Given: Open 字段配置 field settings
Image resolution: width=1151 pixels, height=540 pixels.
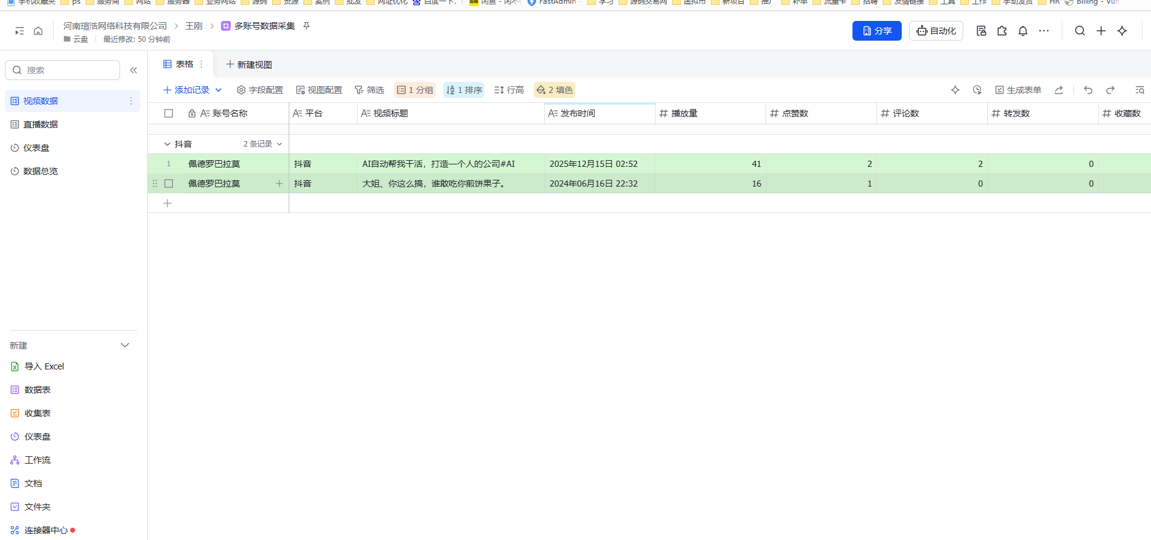Looking at the screenshot, I should (x=260, y=90).
